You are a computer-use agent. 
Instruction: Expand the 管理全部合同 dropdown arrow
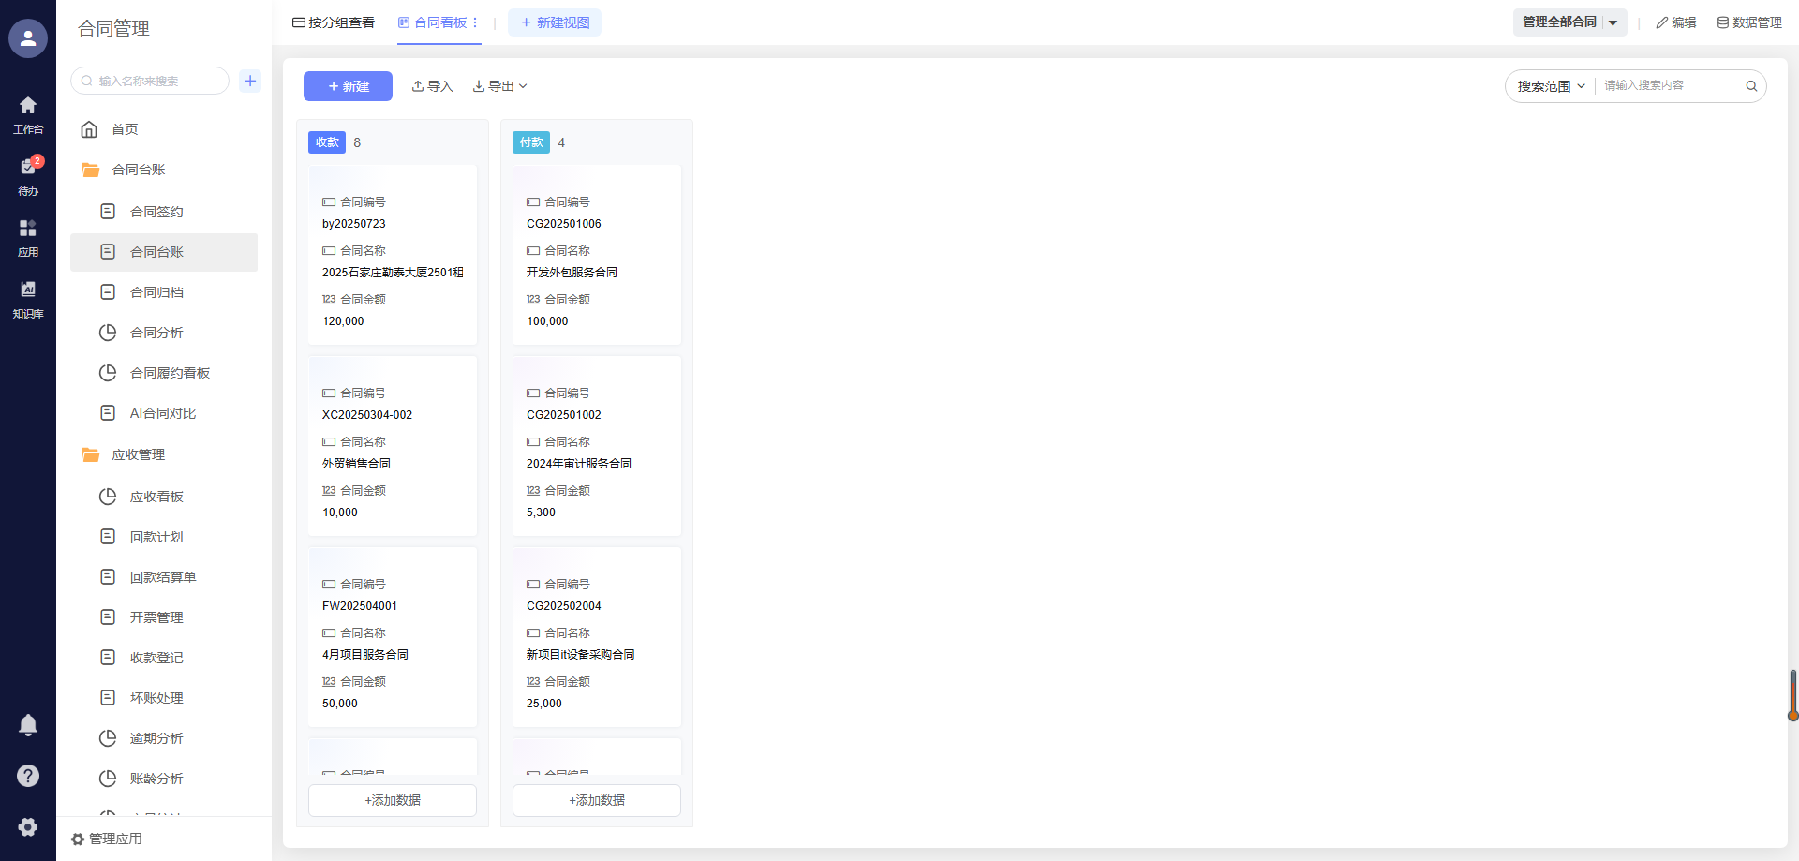point(1613,22)
